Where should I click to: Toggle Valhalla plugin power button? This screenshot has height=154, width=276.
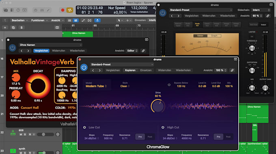12,48
